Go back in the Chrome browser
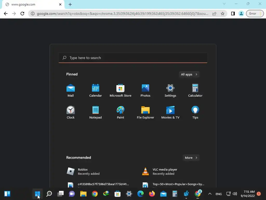 pyautogui.click(x=6, y=14)
